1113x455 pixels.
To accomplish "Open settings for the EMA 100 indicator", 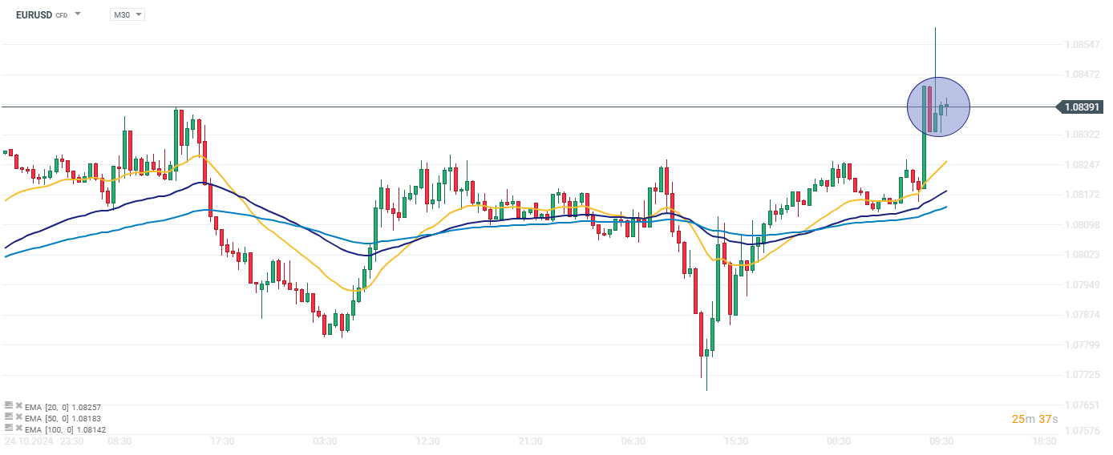I will 8,429.
